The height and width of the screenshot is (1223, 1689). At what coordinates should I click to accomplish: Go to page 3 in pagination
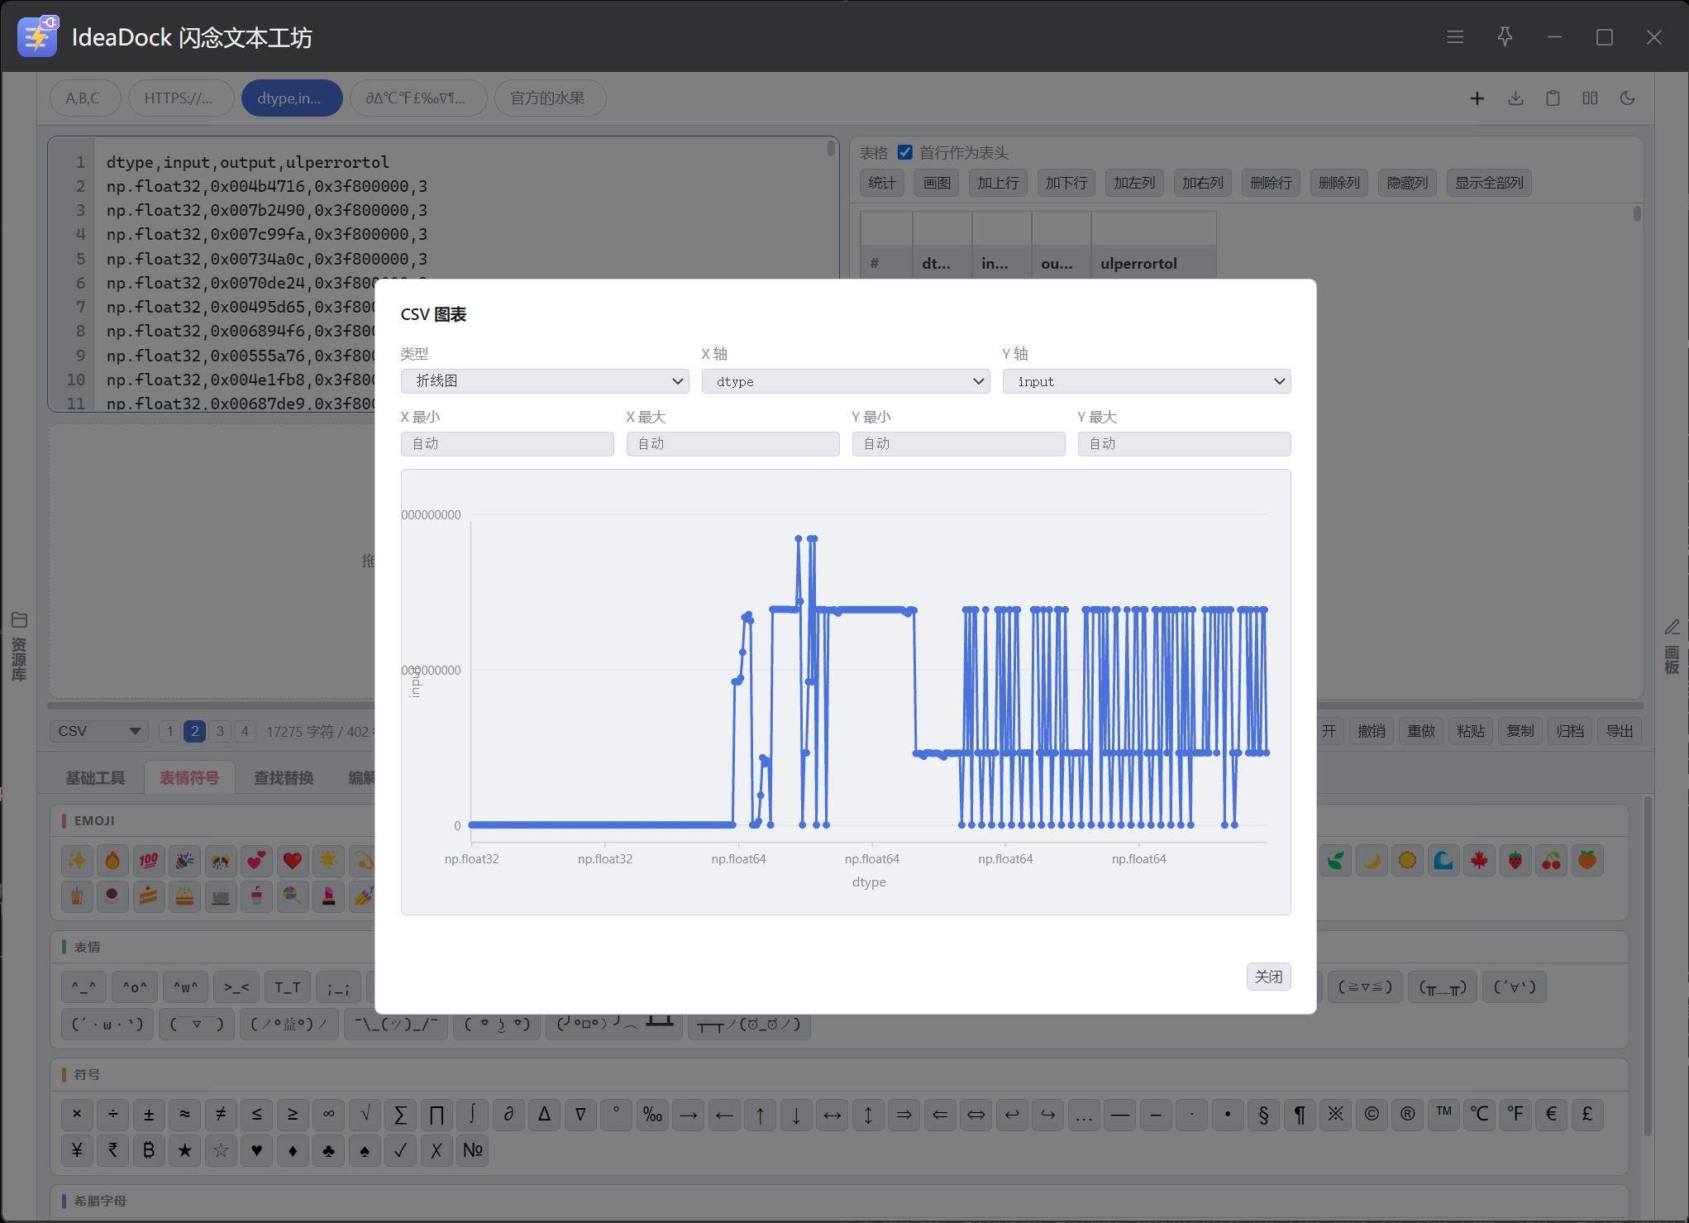220,731
